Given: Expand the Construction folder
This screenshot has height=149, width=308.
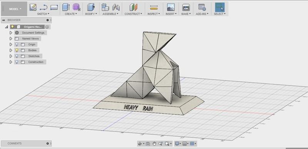Looking at the screenshot, I should (x=11, y=62).
